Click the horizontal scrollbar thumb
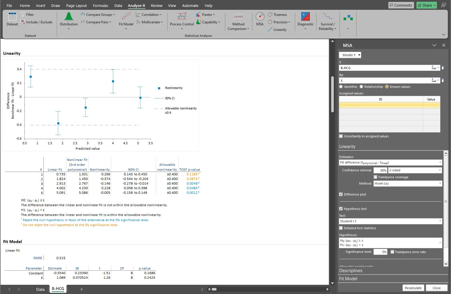Viewport: 451px width, 294px height. tap(214, 289)
